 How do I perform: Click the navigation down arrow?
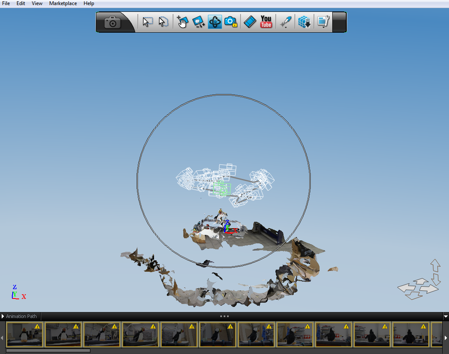tap(436, 279)
